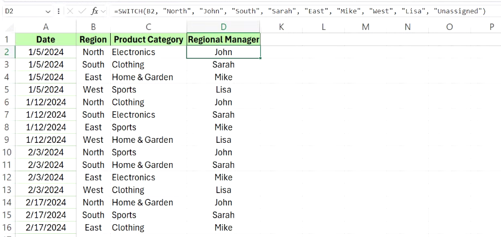Click the date 2/17/2024 in row 14
This screenshot has width=501, height=237.
pos(46,202)
